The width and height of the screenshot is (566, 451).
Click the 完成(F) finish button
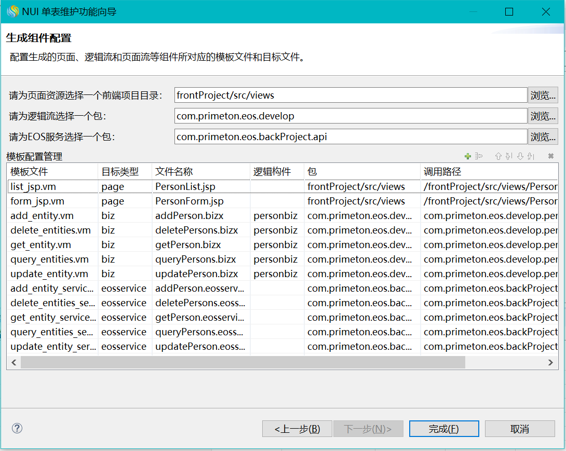pos(443,429)
